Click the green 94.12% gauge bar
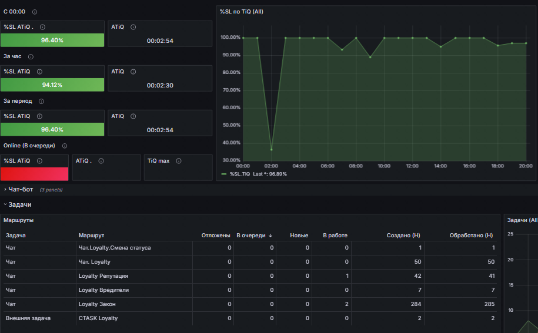The image size is (538, 333). 52,85
